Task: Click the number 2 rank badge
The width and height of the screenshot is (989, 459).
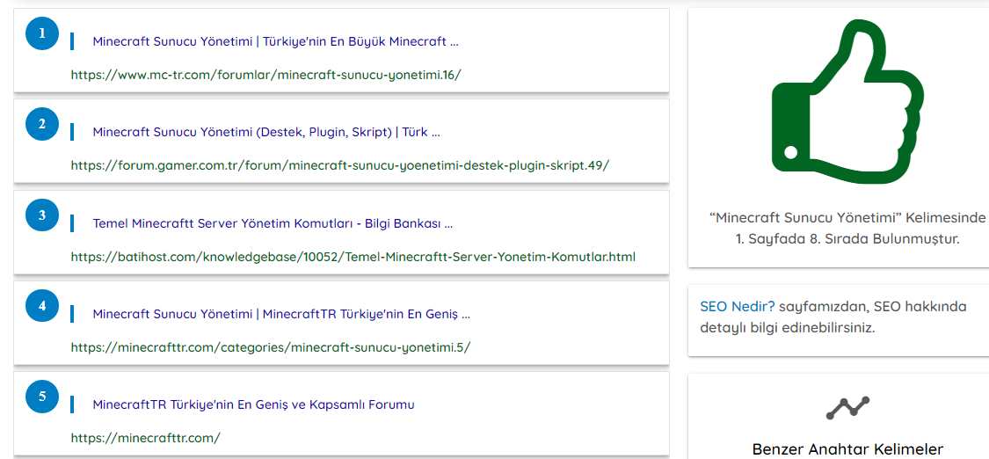Action: pos(41,124)
